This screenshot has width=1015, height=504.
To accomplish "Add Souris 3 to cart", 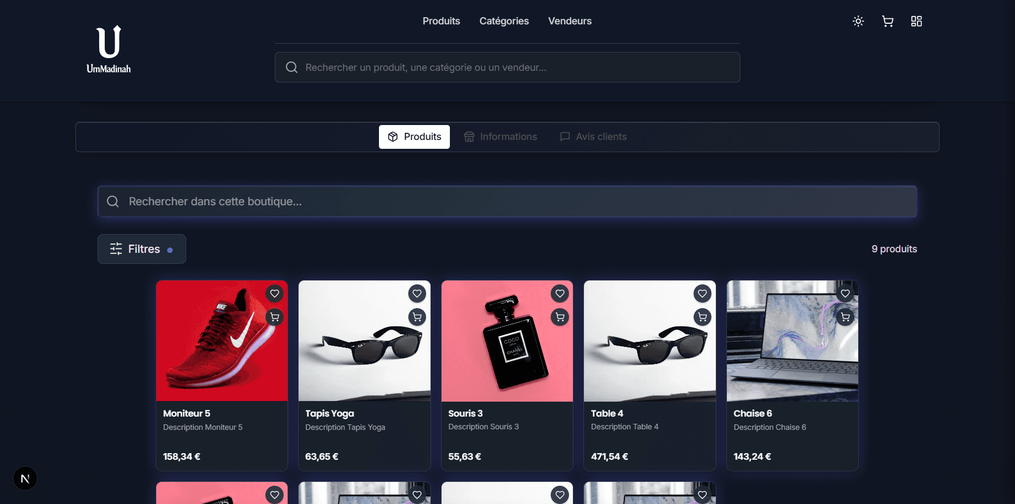I will (x=560, y=317).
